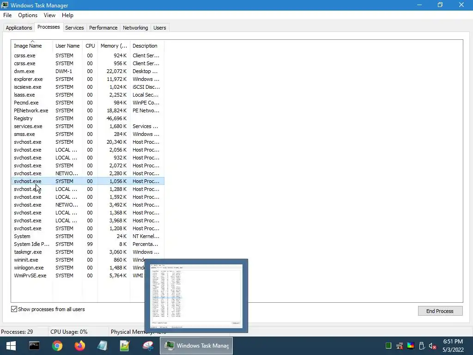The width and height of the screenshot is (473, 355).
Task: Select the Registry process row
Action: 88,118
